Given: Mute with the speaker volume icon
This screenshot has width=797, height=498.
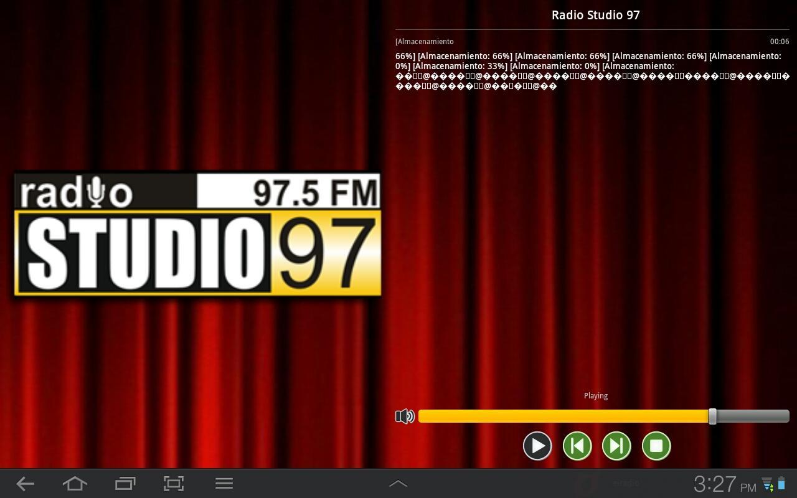Looking at the screenshot, I should (x=405, y=416).
